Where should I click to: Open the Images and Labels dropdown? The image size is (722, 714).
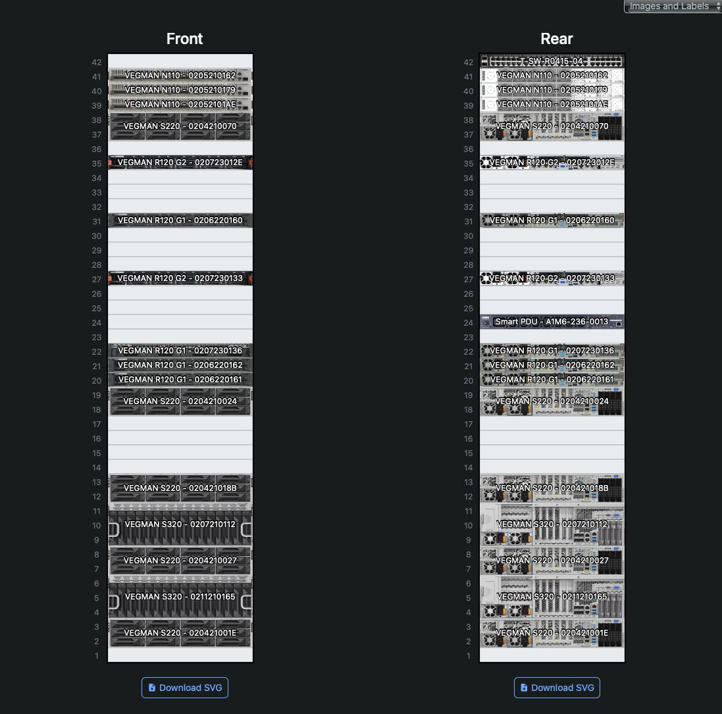672,7
